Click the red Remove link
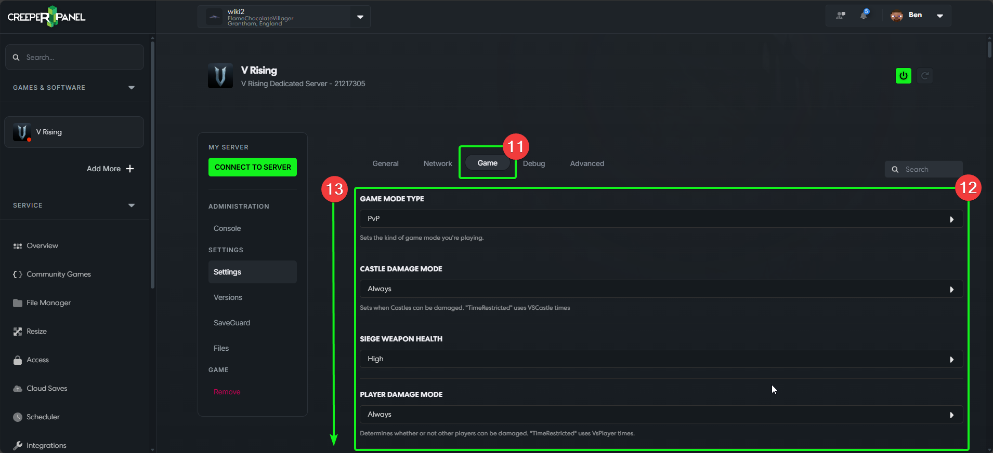Screen dimensions: 993x453 pos(227,392)
